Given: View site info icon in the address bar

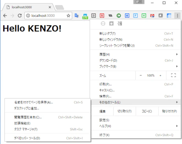Looking at the screenshot, I should click(x=28, y=16).
